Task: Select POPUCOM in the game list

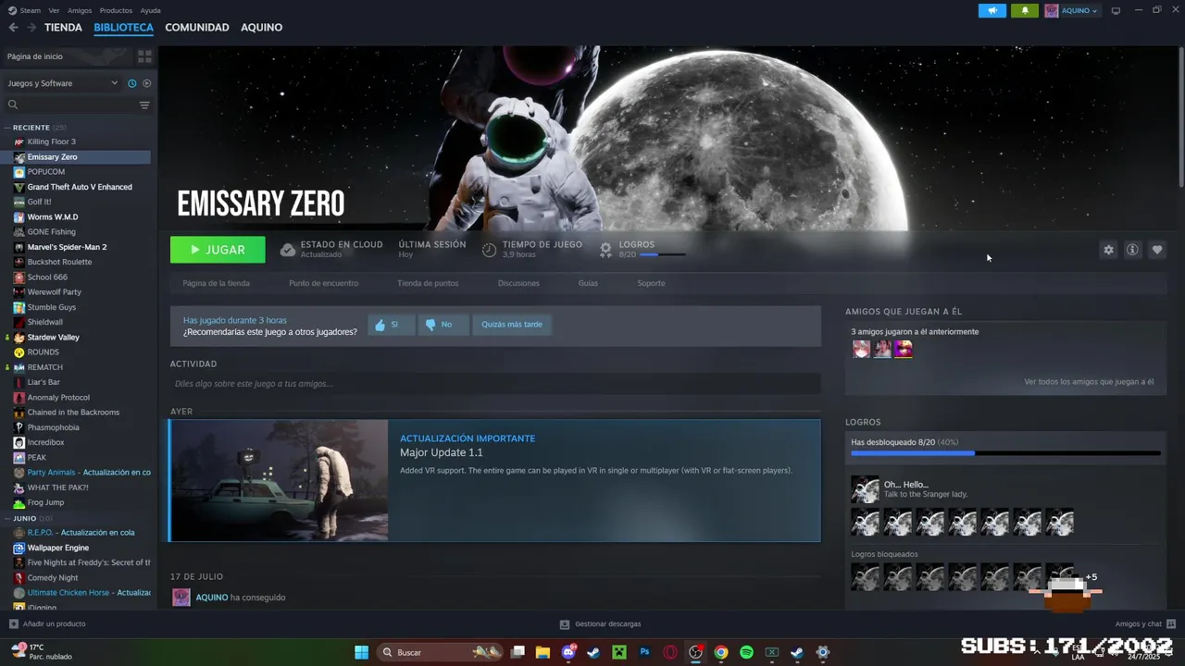Action: [x=46, y=172]
